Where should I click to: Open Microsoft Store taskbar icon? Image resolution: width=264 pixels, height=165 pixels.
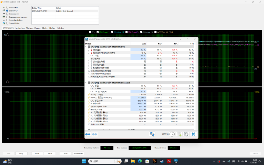coord(147,161)
